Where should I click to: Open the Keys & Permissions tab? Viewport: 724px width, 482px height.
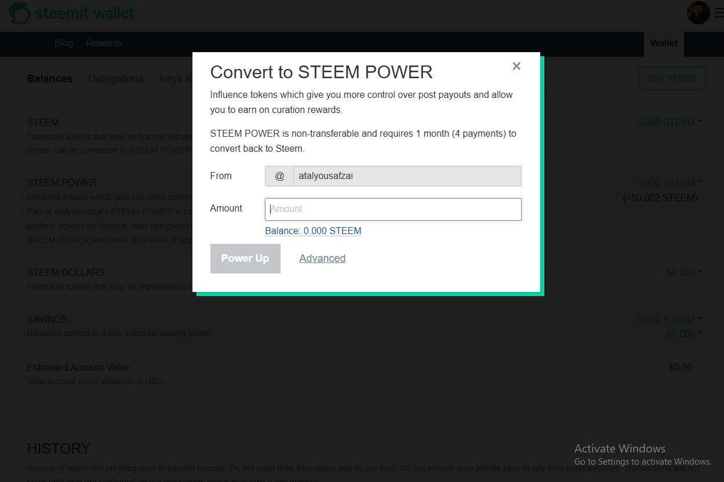(177, 79)
